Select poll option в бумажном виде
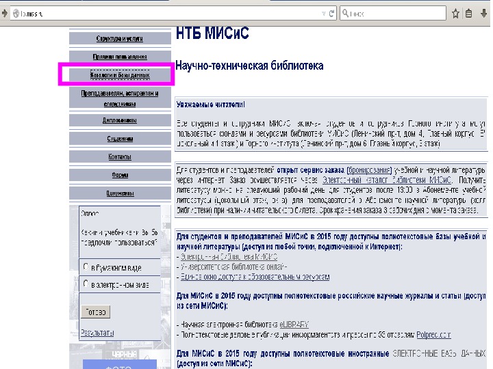Screen dimensions: 493x369 [86, 266]
